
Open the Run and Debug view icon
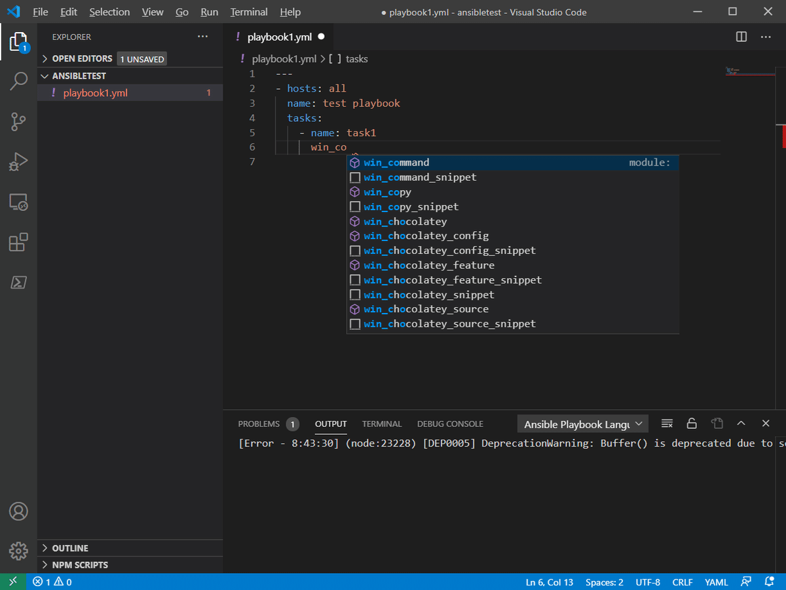coord(18,161)
